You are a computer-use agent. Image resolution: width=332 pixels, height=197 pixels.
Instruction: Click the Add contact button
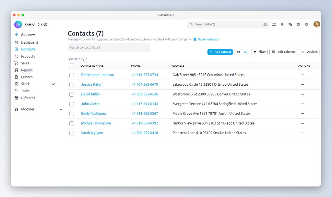(220, 52)
